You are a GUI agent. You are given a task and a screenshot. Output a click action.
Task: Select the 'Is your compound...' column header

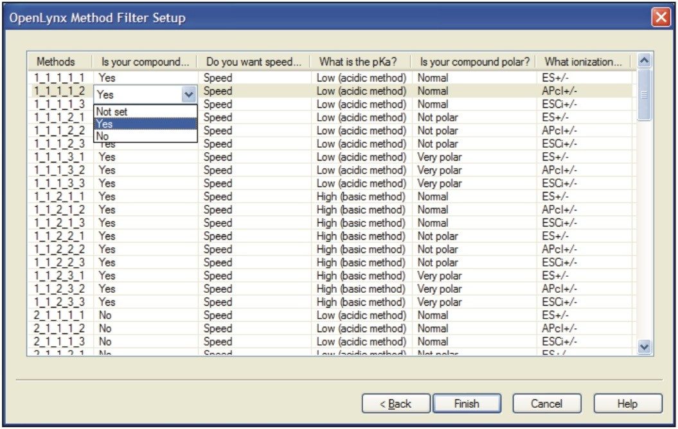coord(145,62)
